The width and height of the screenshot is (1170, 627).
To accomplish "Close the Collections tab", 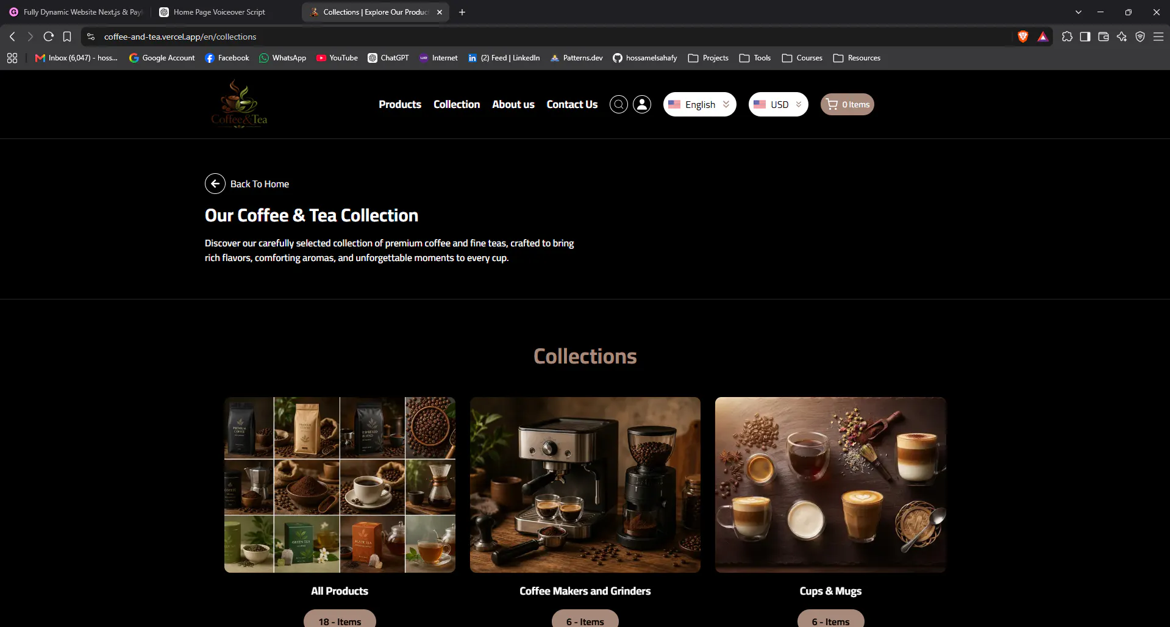I will 440,12.
